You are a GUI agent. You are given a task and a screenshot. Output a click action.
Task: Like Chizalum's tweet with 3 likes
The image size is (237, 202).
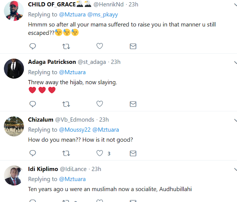pos(99,153)
